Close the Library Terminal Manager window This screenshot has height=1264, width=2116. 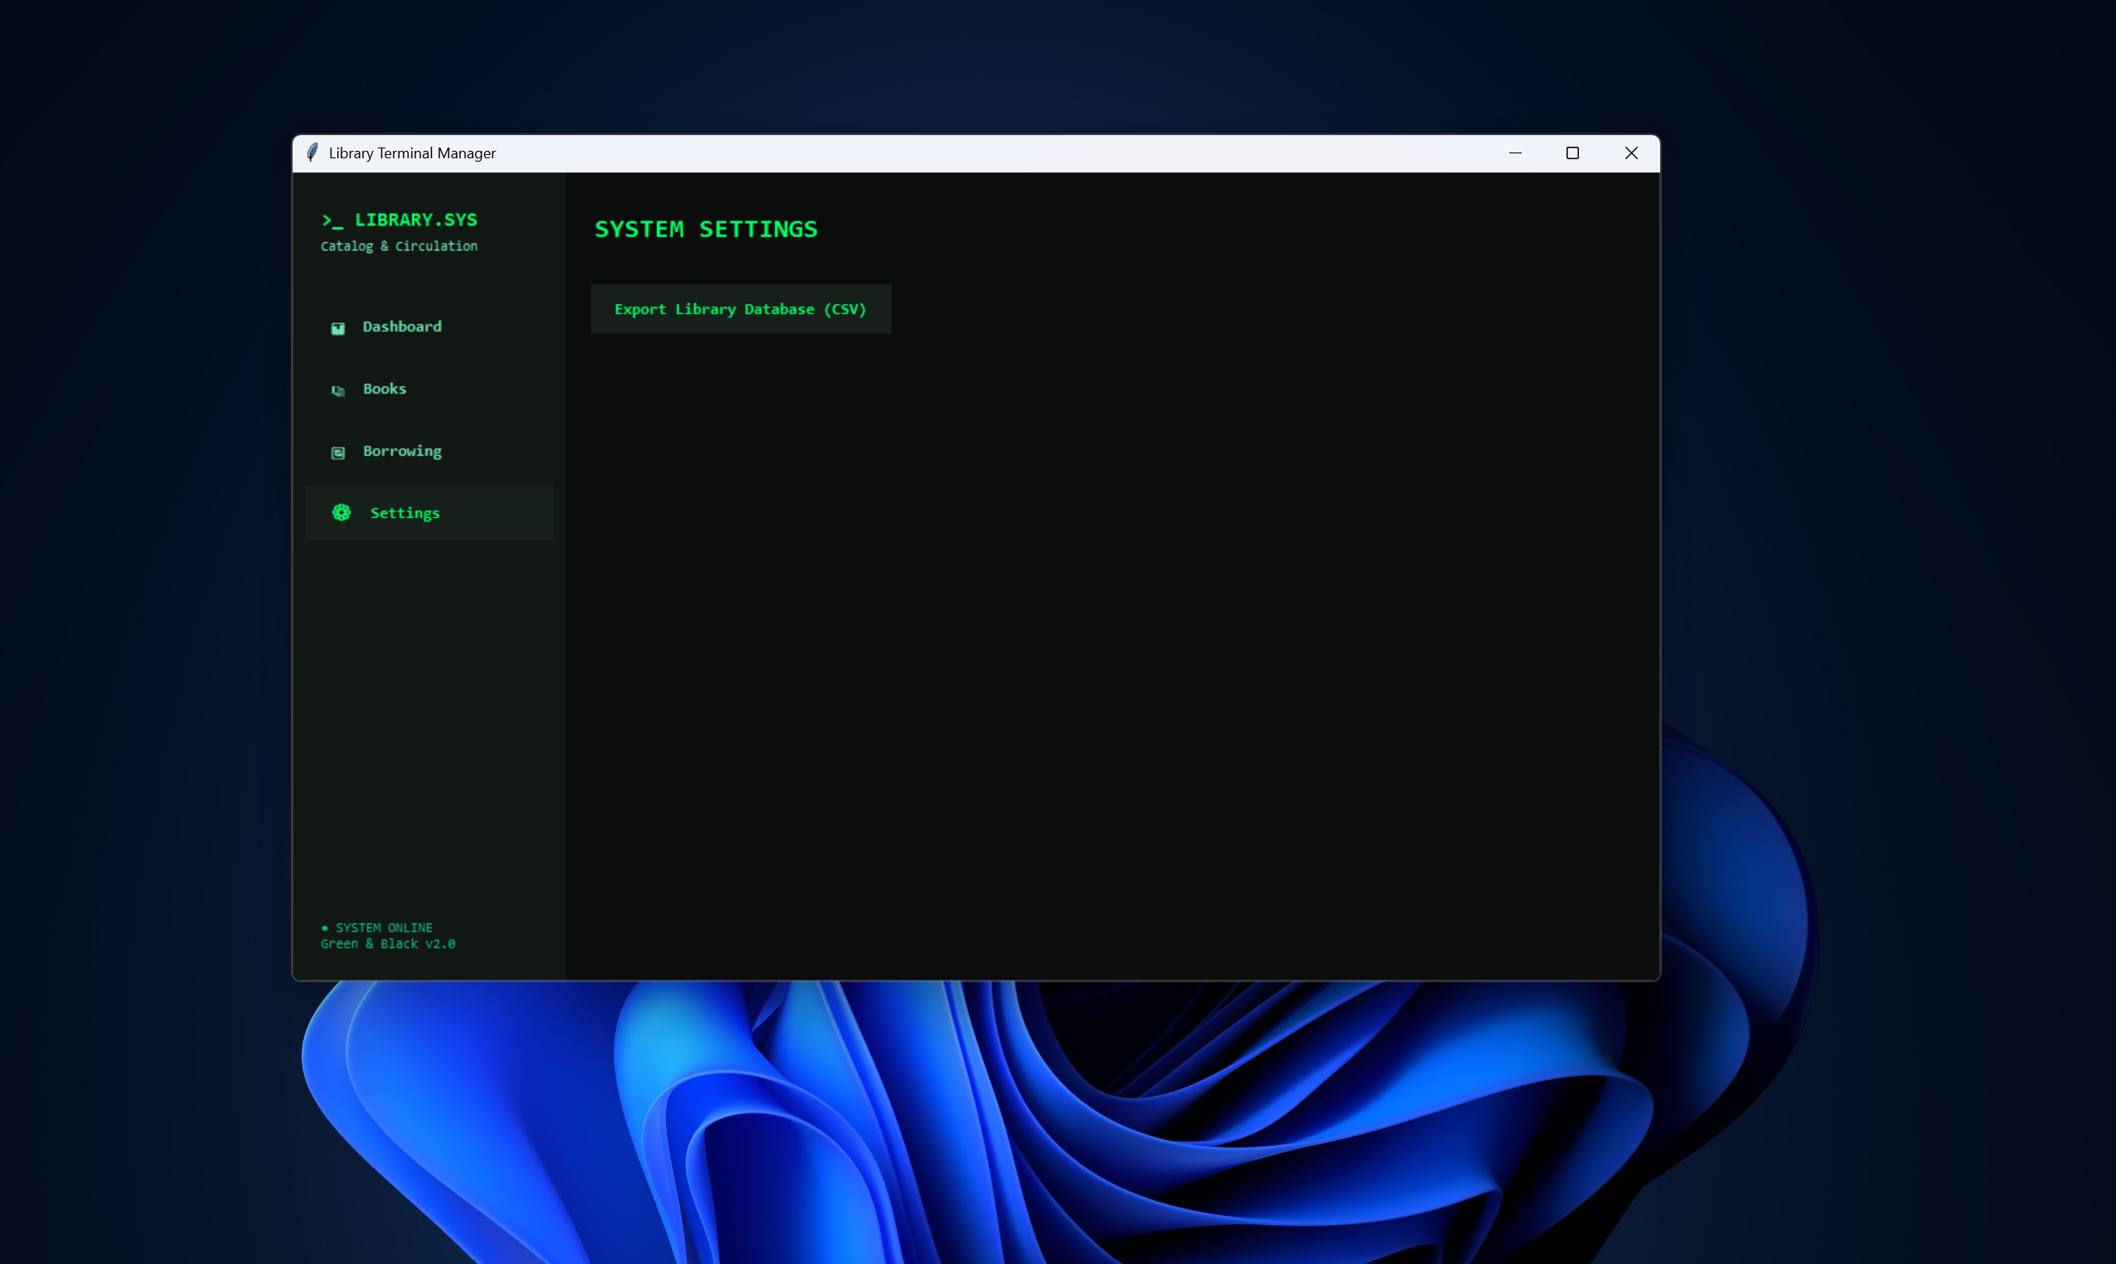pyautogui.click(x=1631, y=153)
